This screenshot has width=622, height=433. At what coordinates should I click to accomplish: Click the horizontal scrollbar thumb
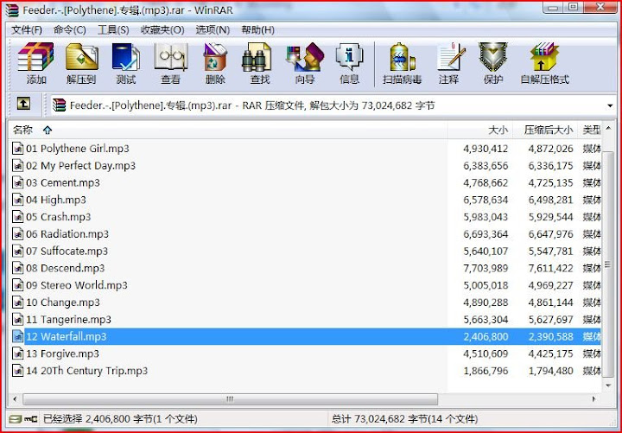[230, 399]
